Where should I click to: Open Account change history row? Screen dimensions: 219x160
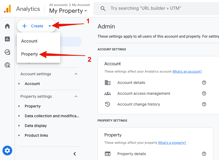click(155, 104)
